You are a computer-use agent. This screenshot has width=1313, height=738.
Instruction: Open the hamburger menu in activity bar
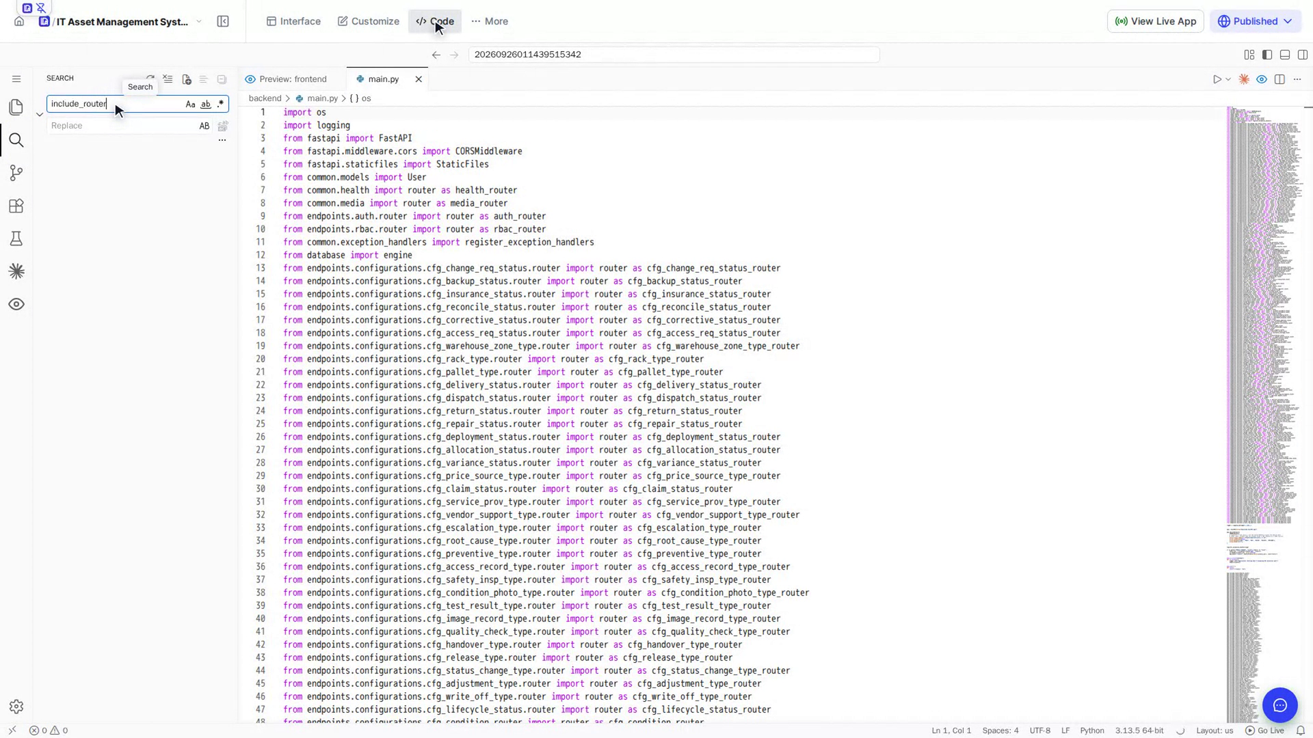click(16, 79)
